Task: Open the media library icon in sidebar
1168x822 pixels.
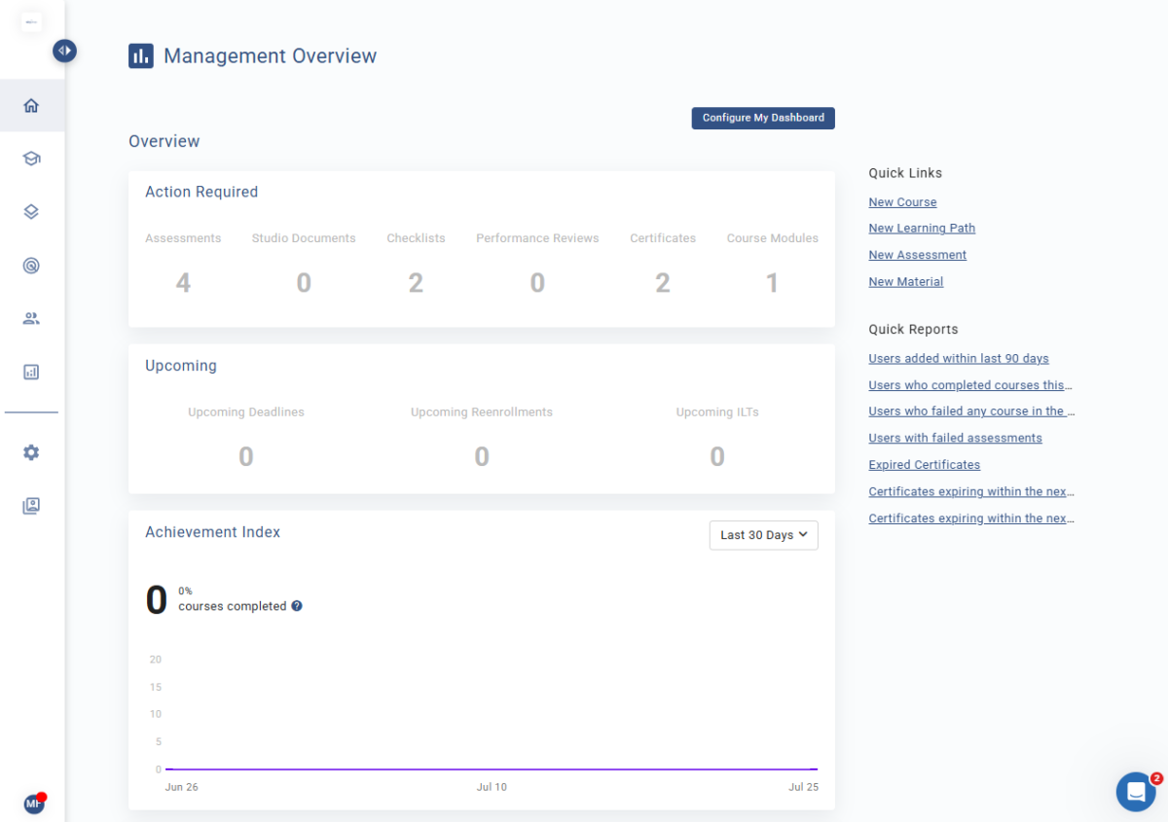Action: pos(31,506)
